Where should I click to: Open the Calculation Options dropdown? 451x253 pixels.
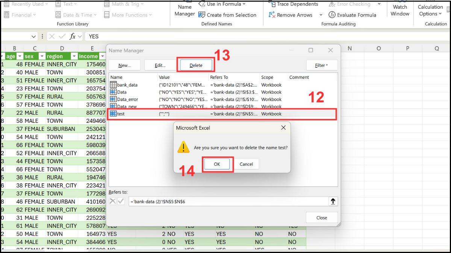pyautogui.click(x=430, y=10)
